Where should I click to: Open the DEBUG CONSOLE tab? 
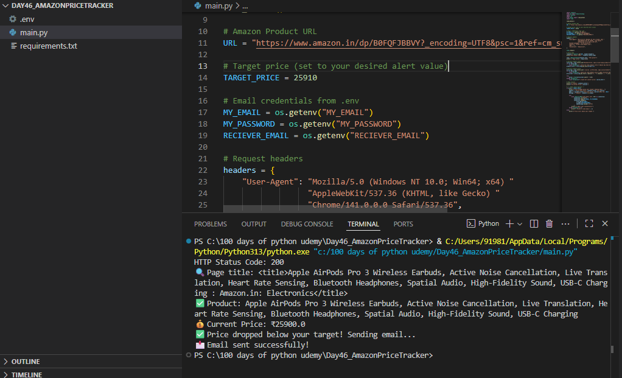coord(307,224)
